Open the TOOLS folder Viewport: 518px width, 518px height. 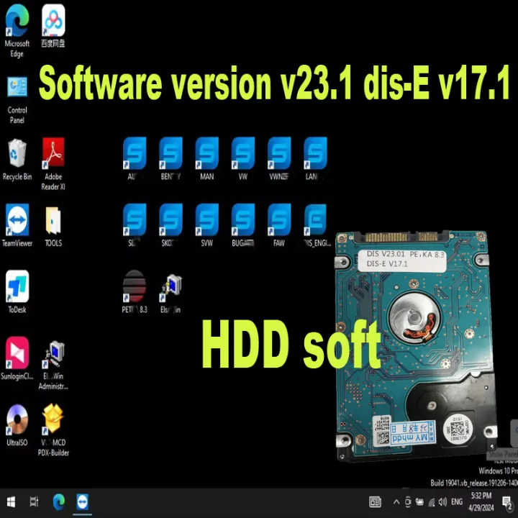coord(53,227)
